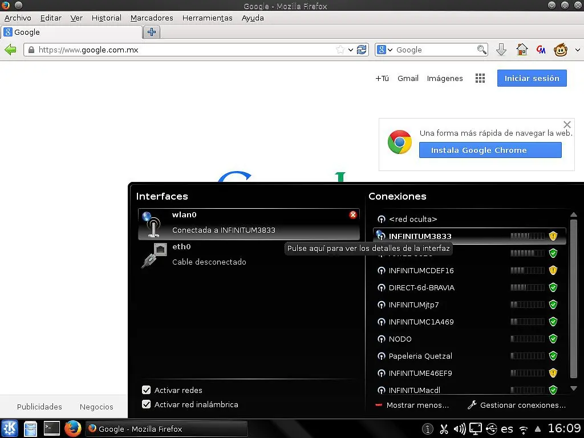Viewport: 584px width, 438px height.
Task: Click the Greasemonkey monkey toolbar icon
Action: coord(561,50)
